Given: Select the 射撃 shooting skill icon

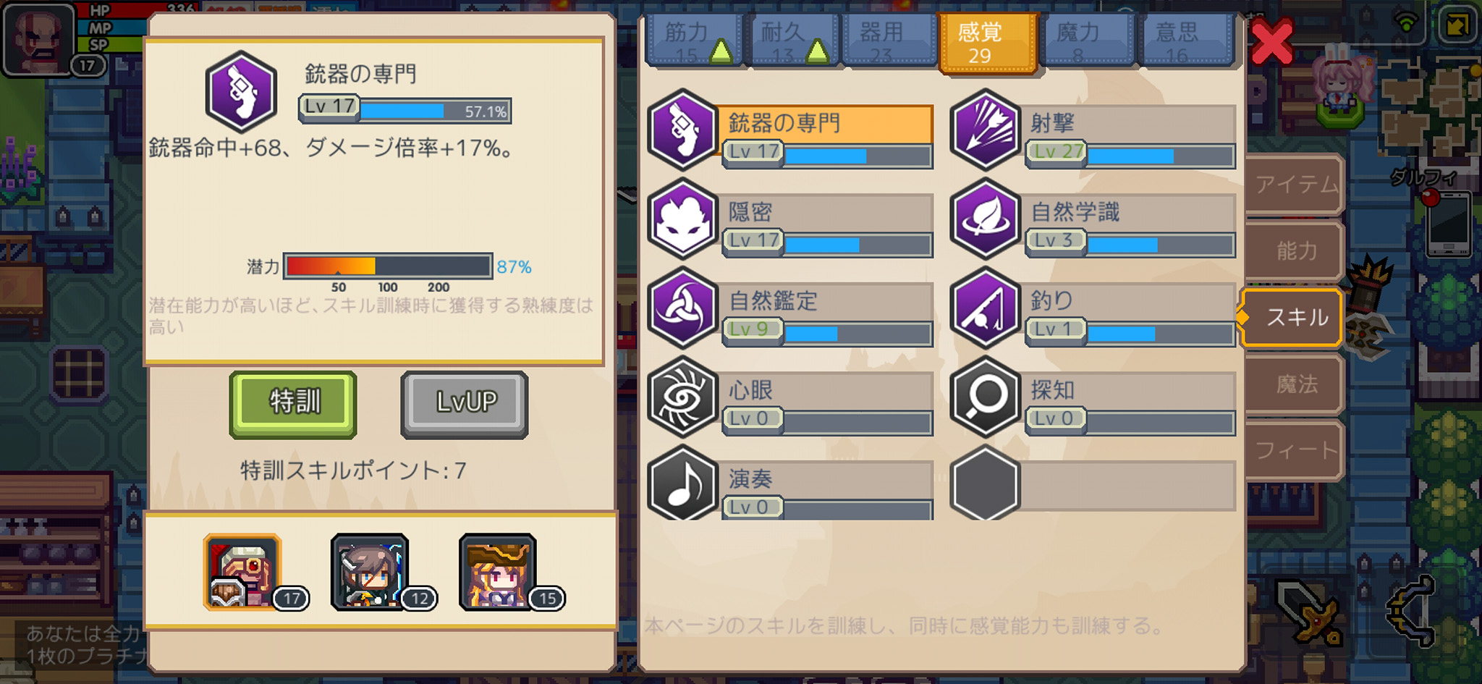Looking at the screenshot, I should (985, 130).
